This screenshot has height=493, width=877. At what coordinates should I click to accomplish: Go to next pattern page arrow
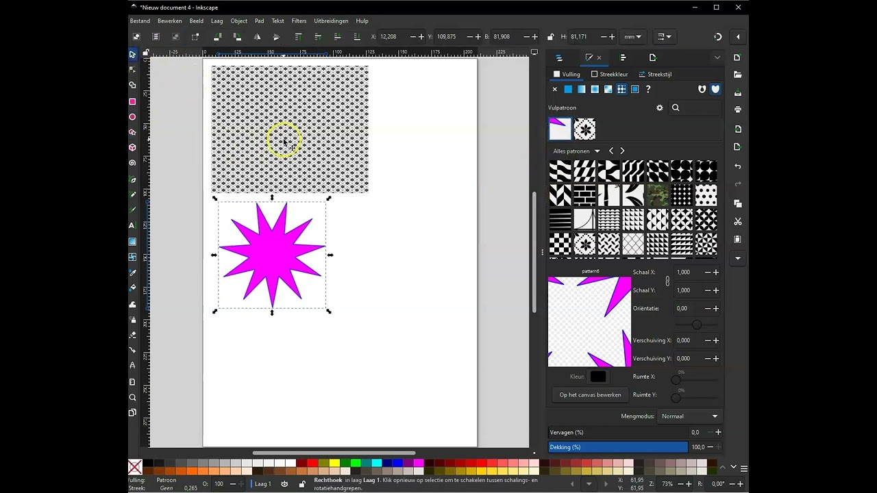622,151
